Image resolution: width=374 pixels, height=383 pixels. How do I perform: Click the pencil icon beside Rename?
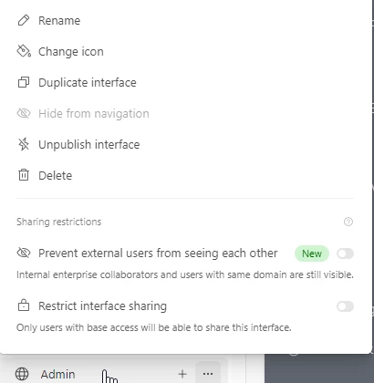point(24,20)
